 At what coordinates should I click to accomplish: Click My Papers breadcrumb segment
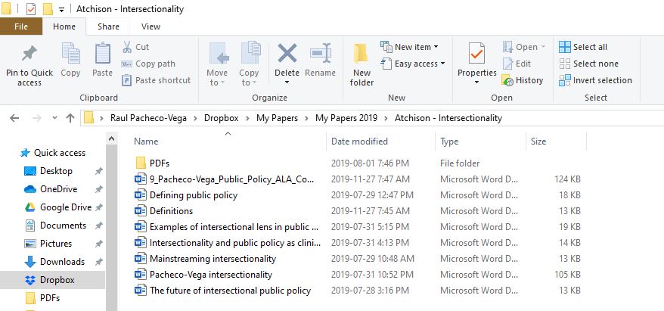[277, 118]
